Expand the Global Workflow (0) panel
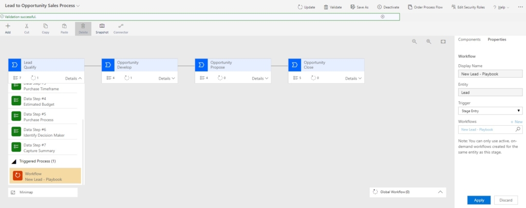Viewport: 526px width, 208px height. (x=440, y=192)
